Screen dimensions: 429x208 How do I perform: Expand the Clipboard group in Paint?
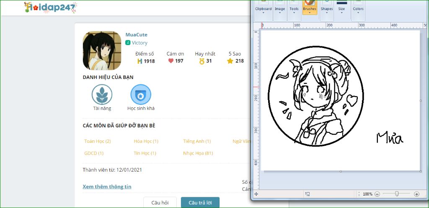click(x=263, y=10)
